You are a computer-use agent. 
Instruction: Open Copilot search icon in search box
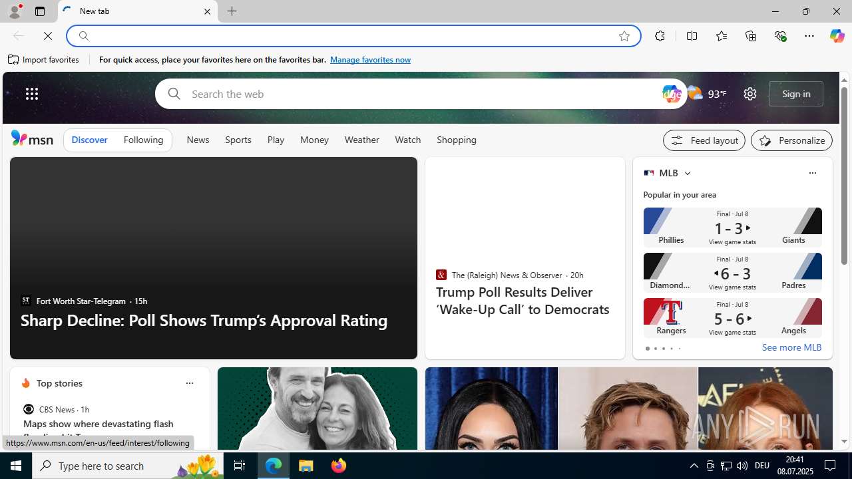672,94
